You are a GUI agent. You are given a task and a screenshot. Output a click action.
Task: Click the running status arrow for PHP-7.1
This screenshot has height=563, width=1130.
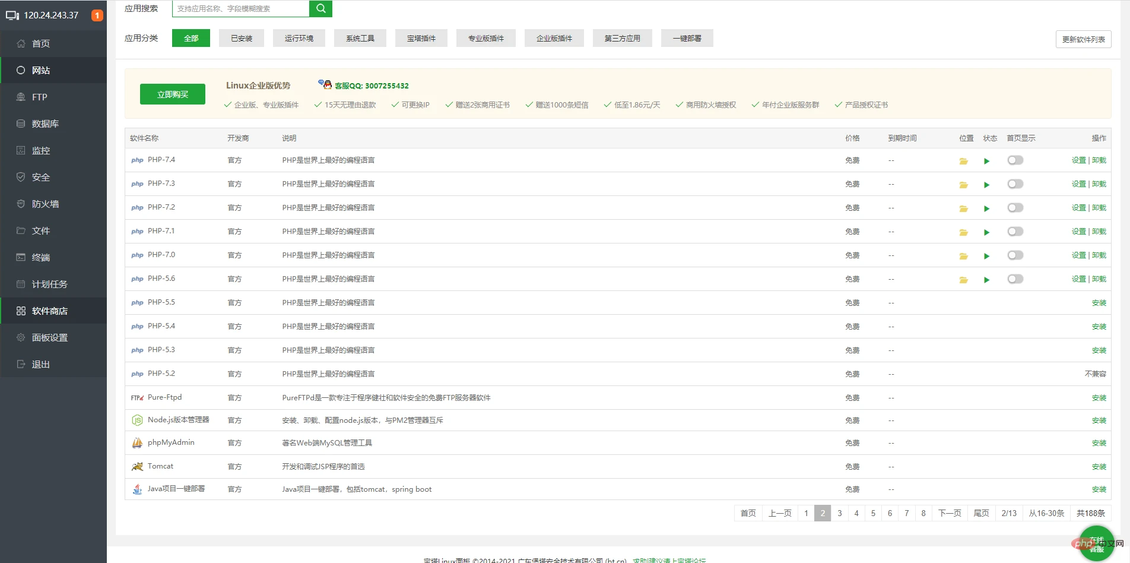pyautogui.click(x=986, y=232)
